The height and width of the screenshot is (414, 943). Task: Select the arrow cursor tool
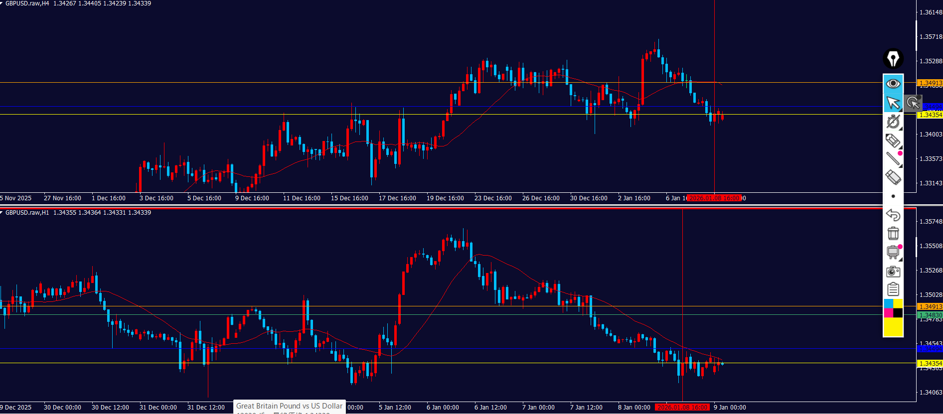click(893, 103)
